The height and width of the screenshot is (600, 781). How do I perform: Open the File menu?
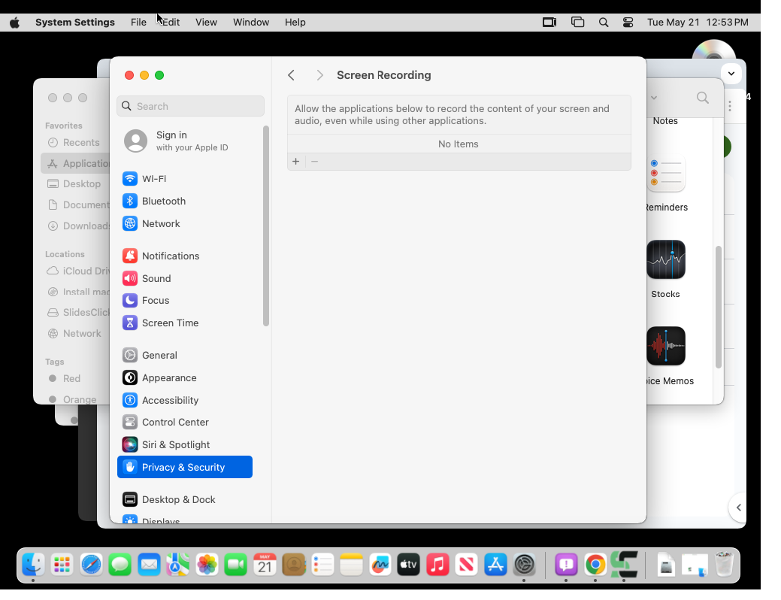pyautogui.click(x=138, y=23)
